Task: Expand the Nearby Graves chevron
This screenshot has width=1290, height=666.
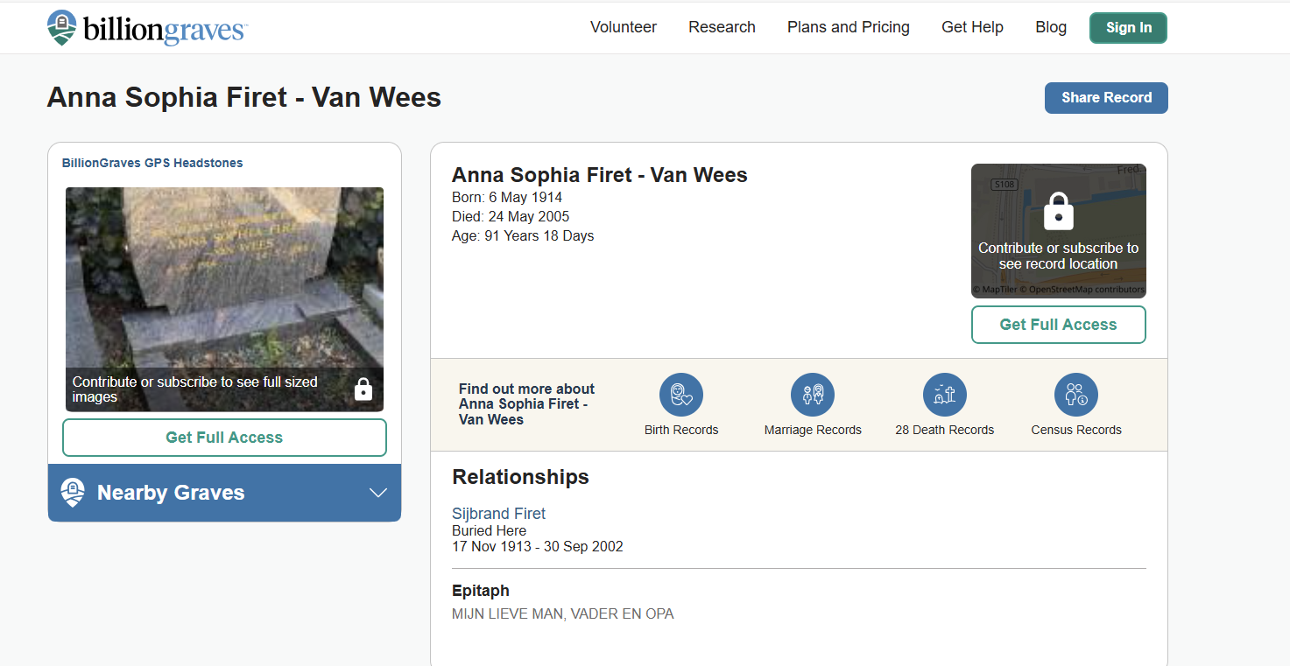Action: pyautogui.click(x=378, y=493)
